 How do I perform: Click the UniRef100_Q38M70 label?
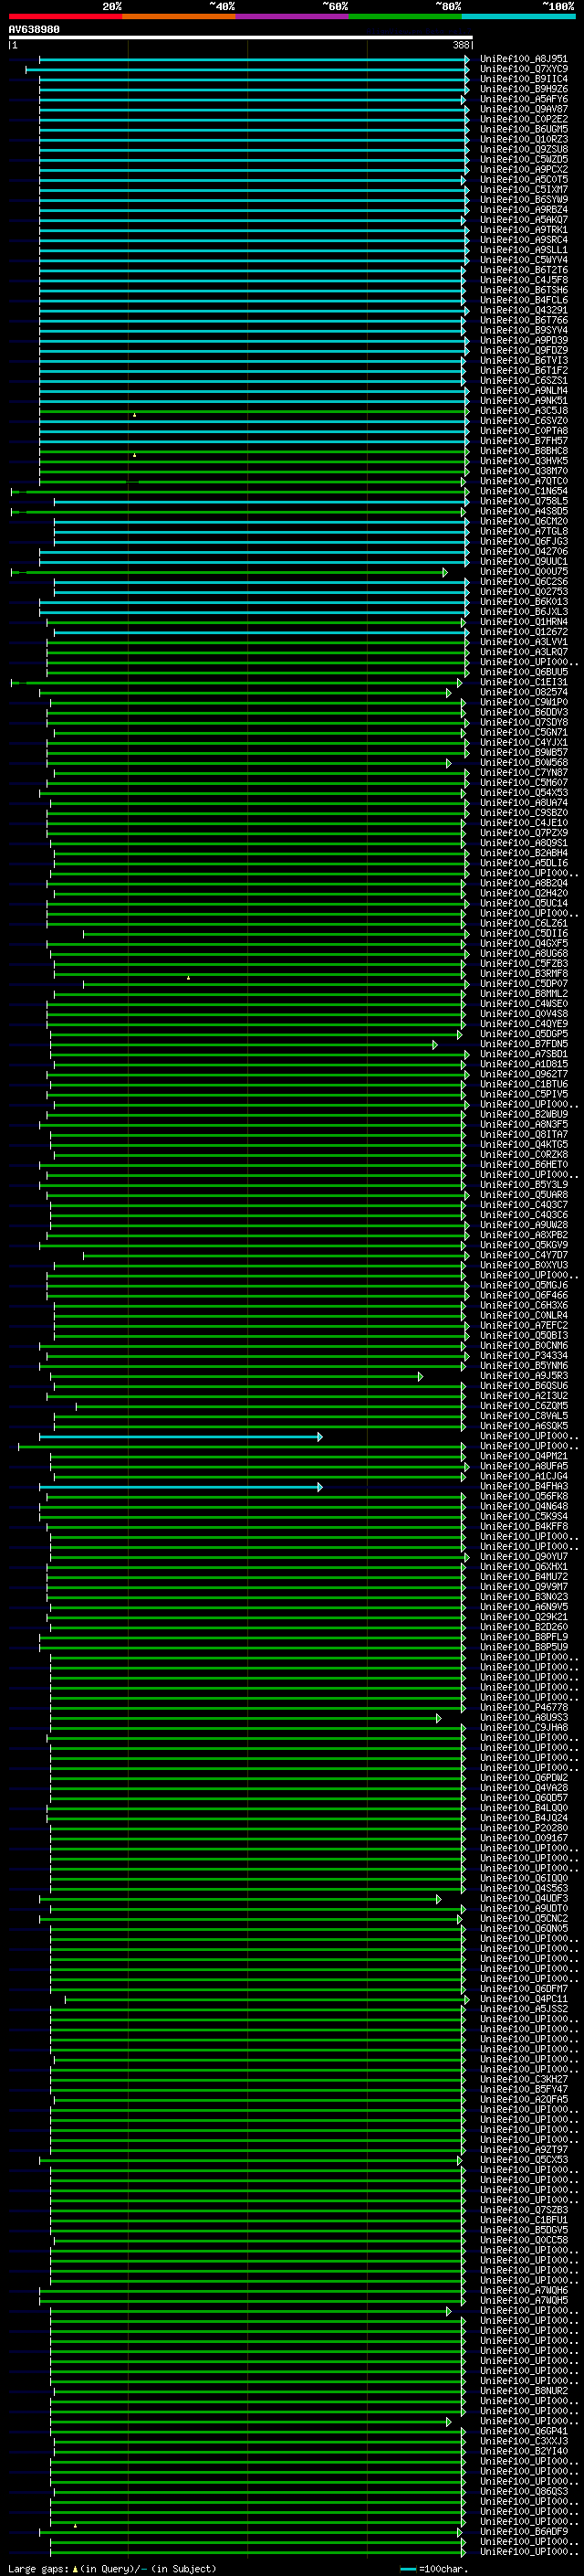point(523,471)
